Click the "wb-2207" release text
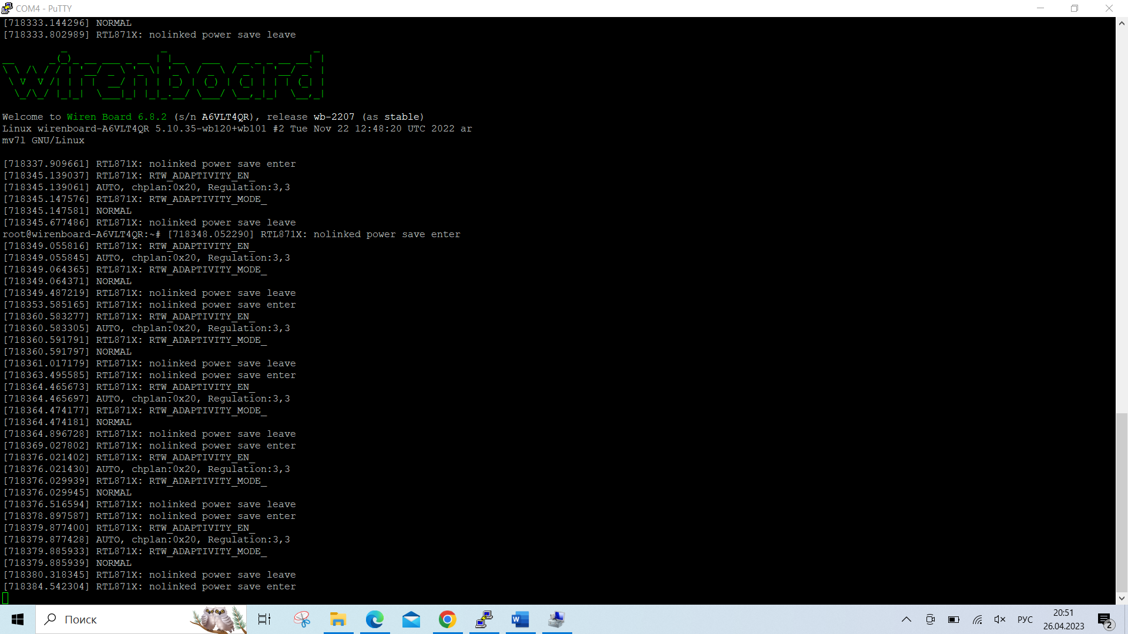This screenshot has width=1128, height=634. (x=334, y=117)
